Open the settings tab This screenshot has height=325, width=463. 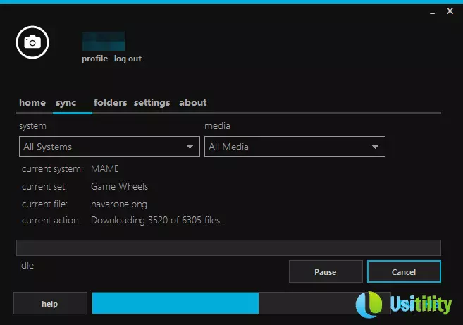point(152,103)
